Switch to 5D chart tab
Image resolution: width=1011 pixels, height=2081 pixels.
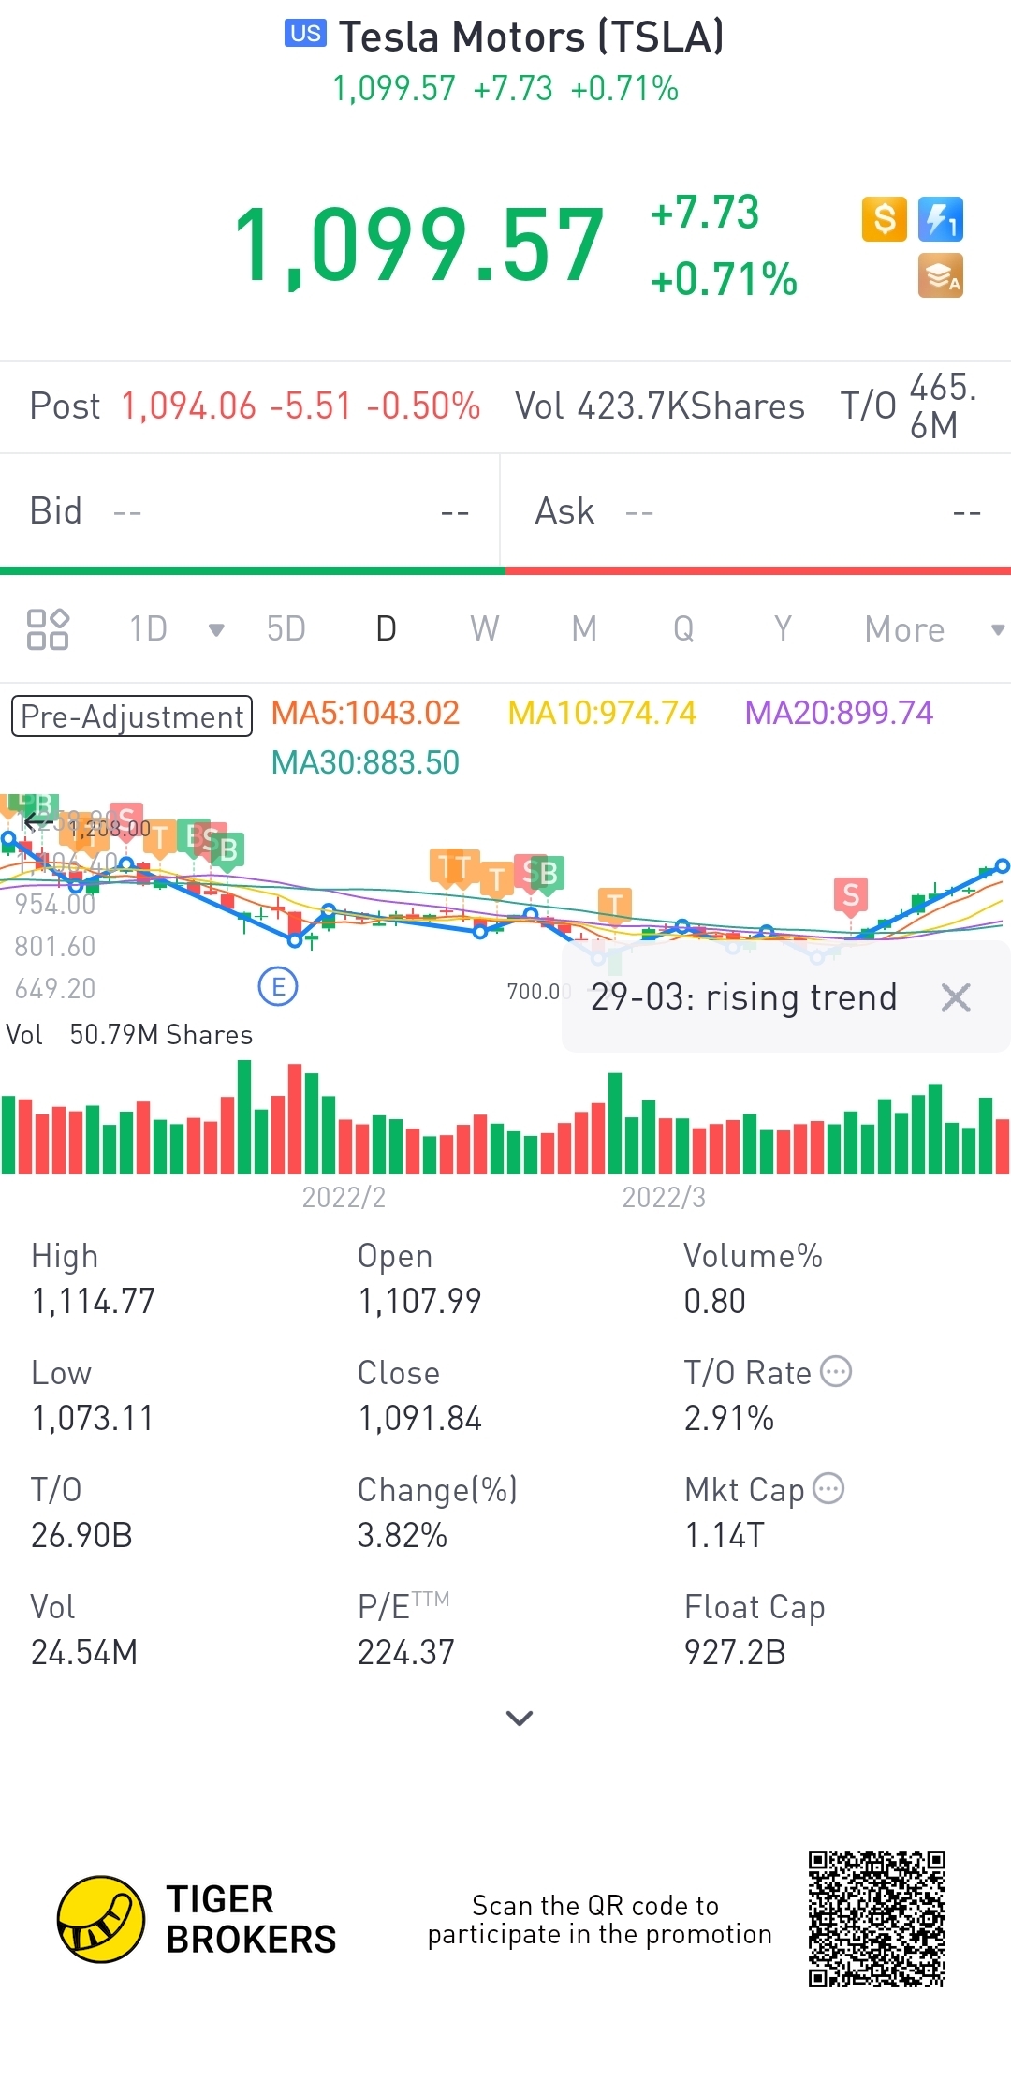pos(286,628)
